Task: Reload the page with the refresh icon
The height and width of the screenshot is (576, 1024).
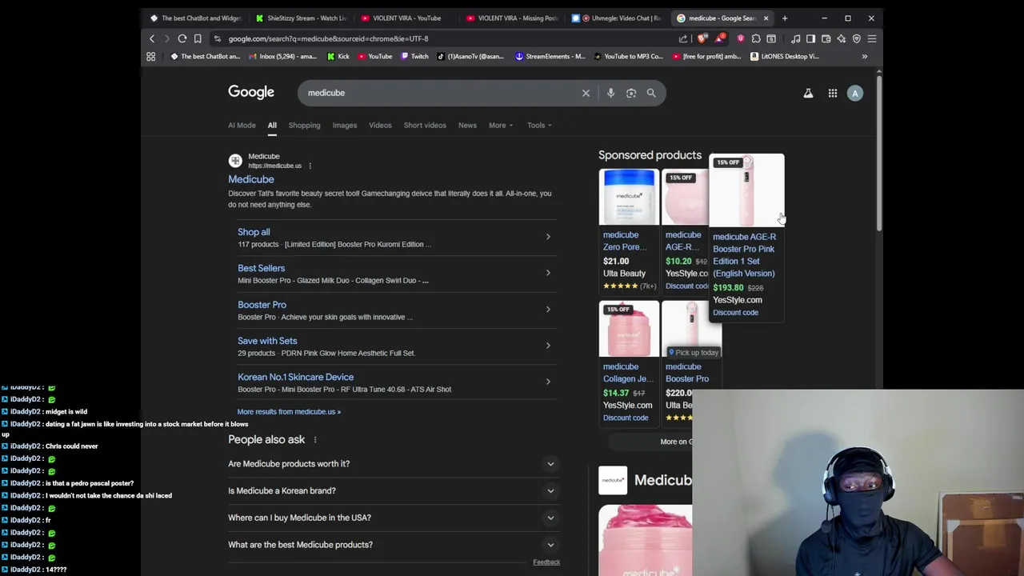Action: [x=182, y=38]
